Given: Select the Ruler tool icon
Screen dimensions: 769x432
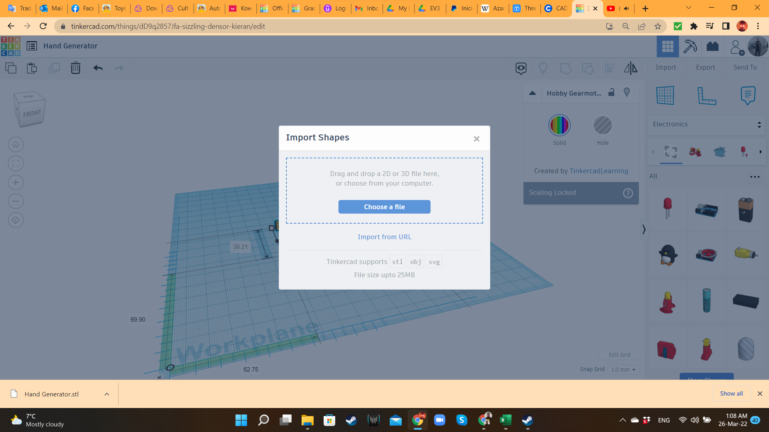Looking at the screenshot, I should (x=707, y=96).
